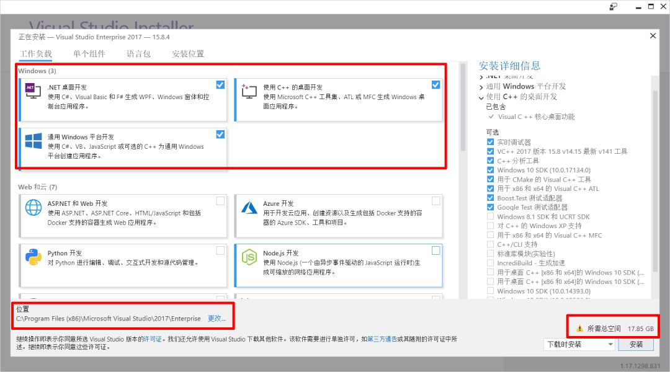Uncheck the 实时调试器 optional component
Viewport: 670px width, 372px height.
tap(490, 142)
